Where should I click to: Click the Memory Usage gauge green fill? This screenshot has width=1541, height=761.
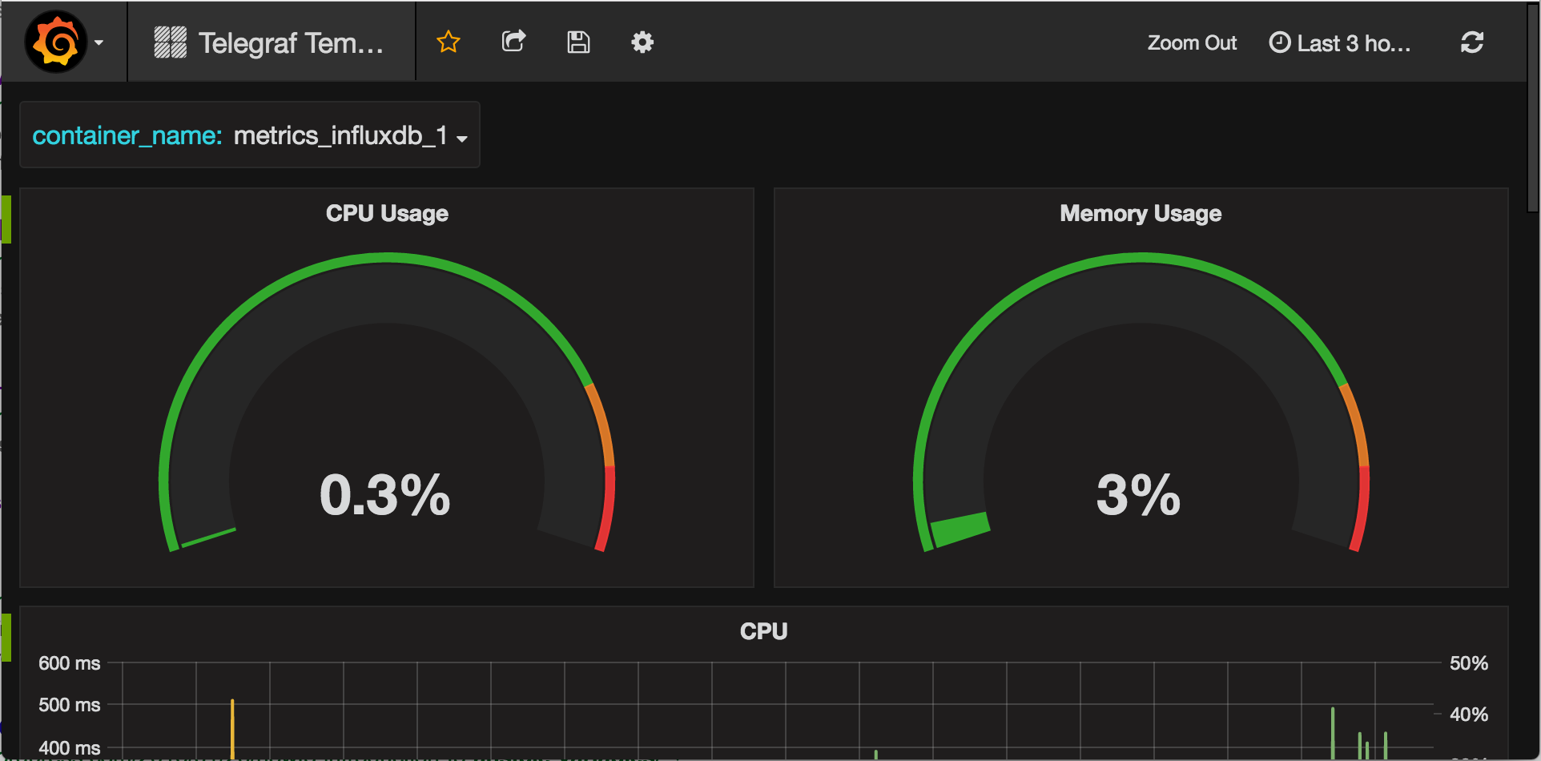click(960, 529)
